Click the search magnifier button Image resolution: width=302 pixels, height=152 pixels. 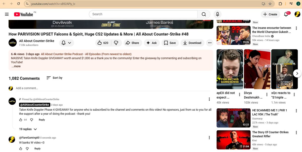[x=204, y=14]
